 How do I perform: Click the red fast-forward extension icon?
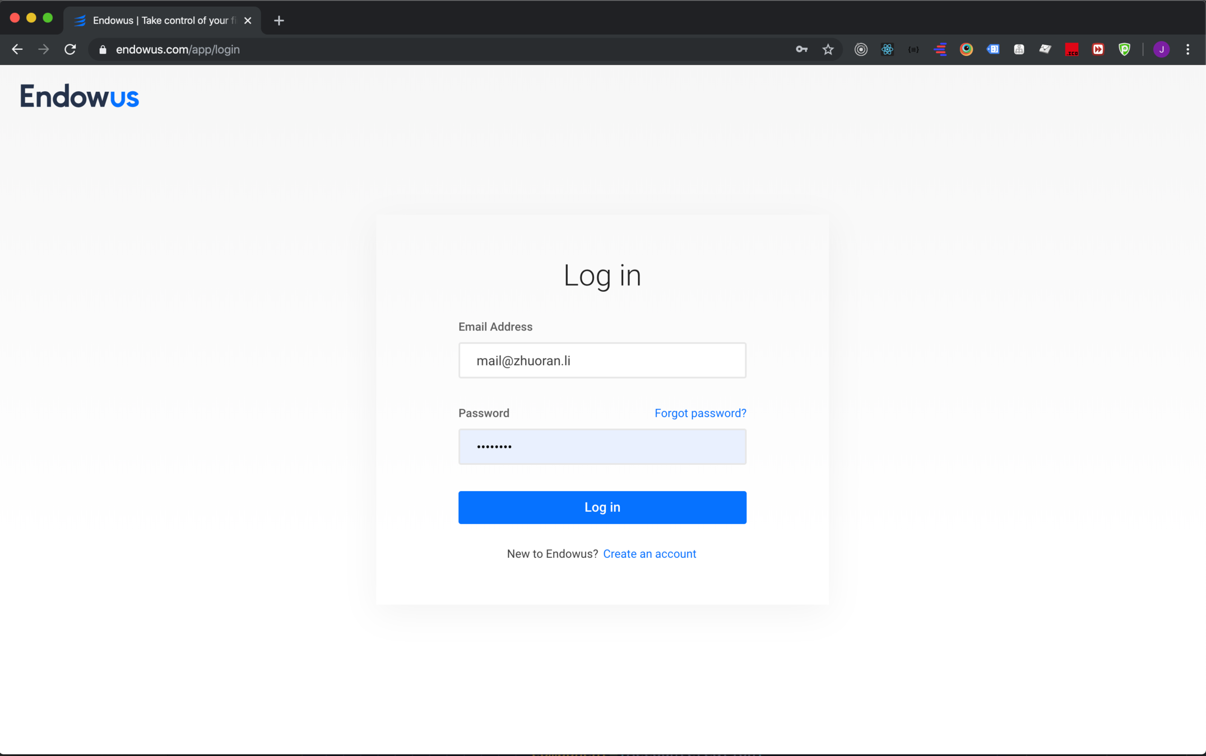point(1098,50)
